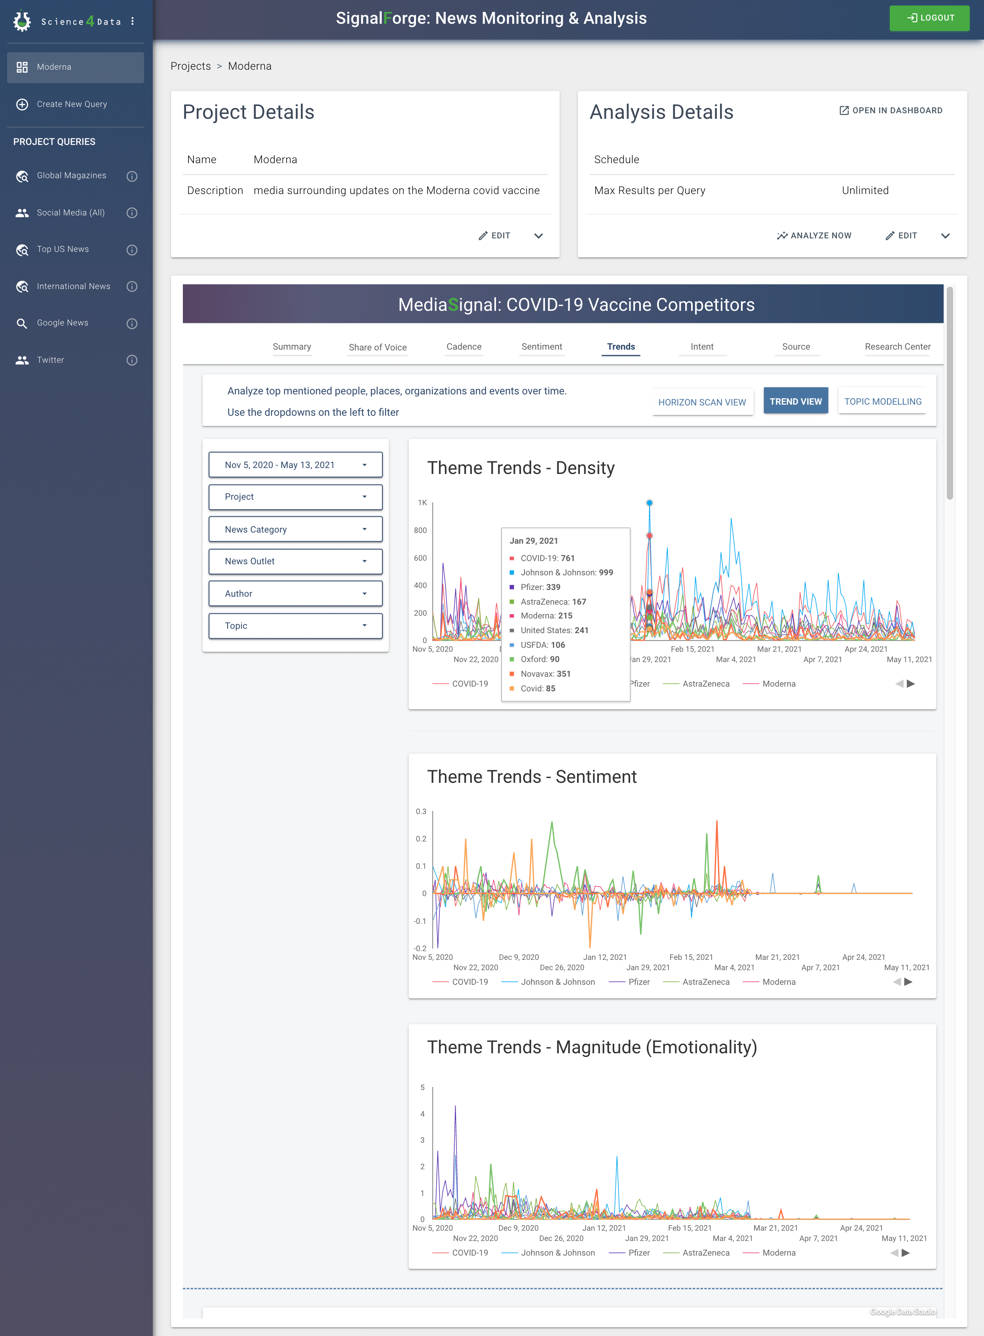Toggle COVID-19 legend entry in Density chart
984x1336 pixels.
[x=460, y=683]
